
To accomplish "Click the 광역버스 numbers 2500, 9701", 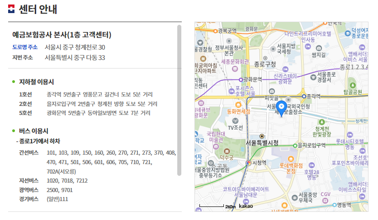I will [60, 190].
